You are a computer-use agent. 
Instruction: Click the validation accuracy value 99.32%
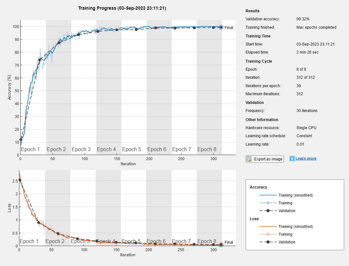303,19
